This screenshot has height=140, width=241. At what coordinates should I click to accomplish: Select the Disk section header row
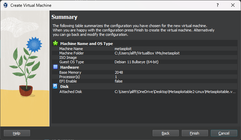[144, 87]
